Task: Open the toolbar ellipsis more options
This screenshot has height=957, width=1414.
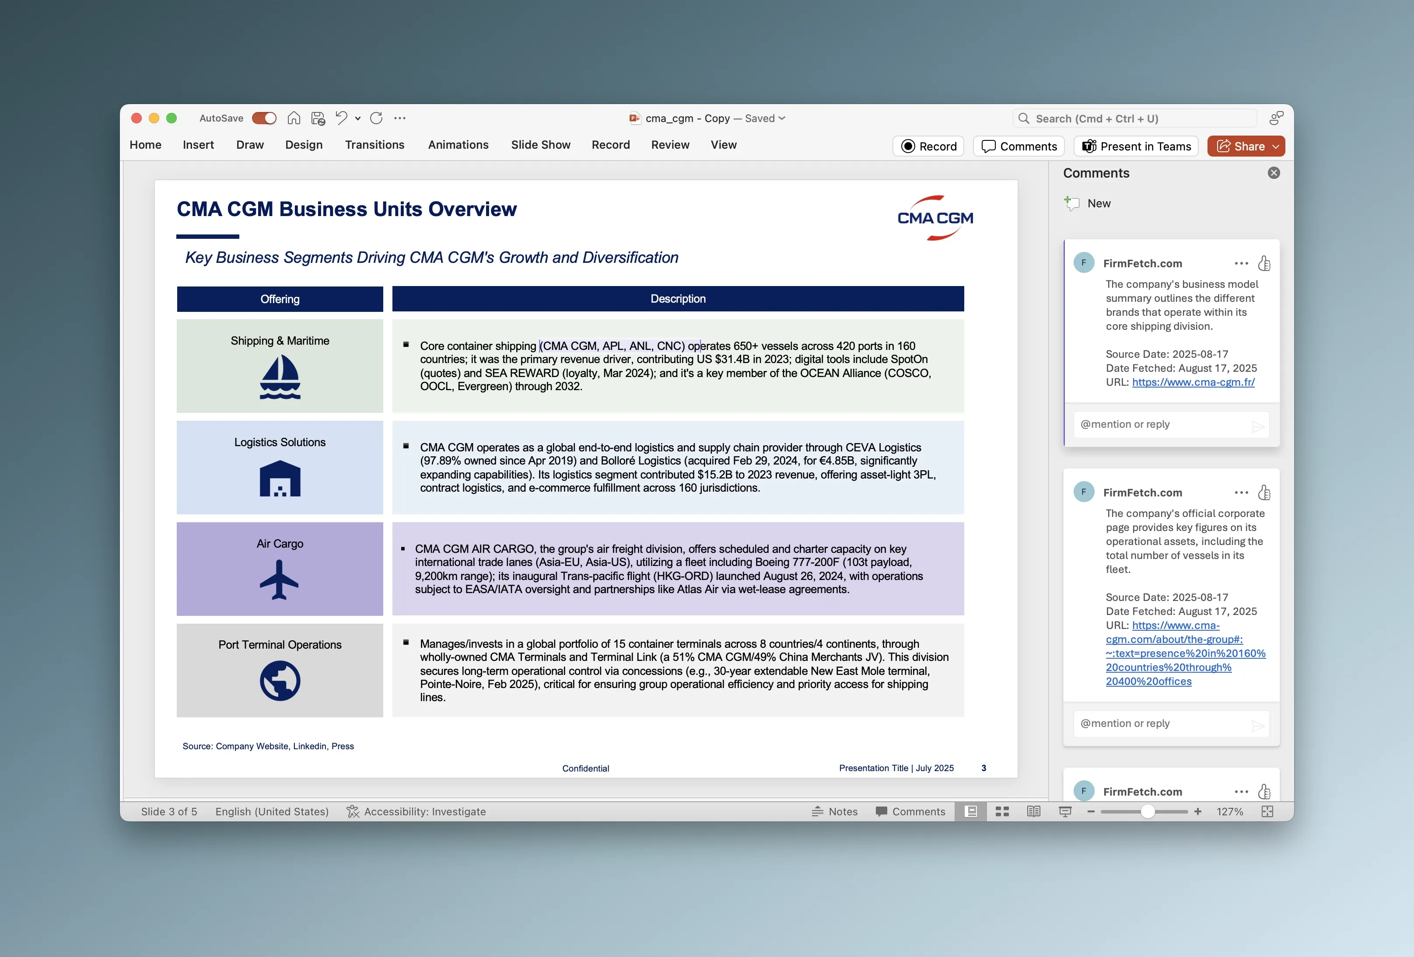Action: pos(400,118)
